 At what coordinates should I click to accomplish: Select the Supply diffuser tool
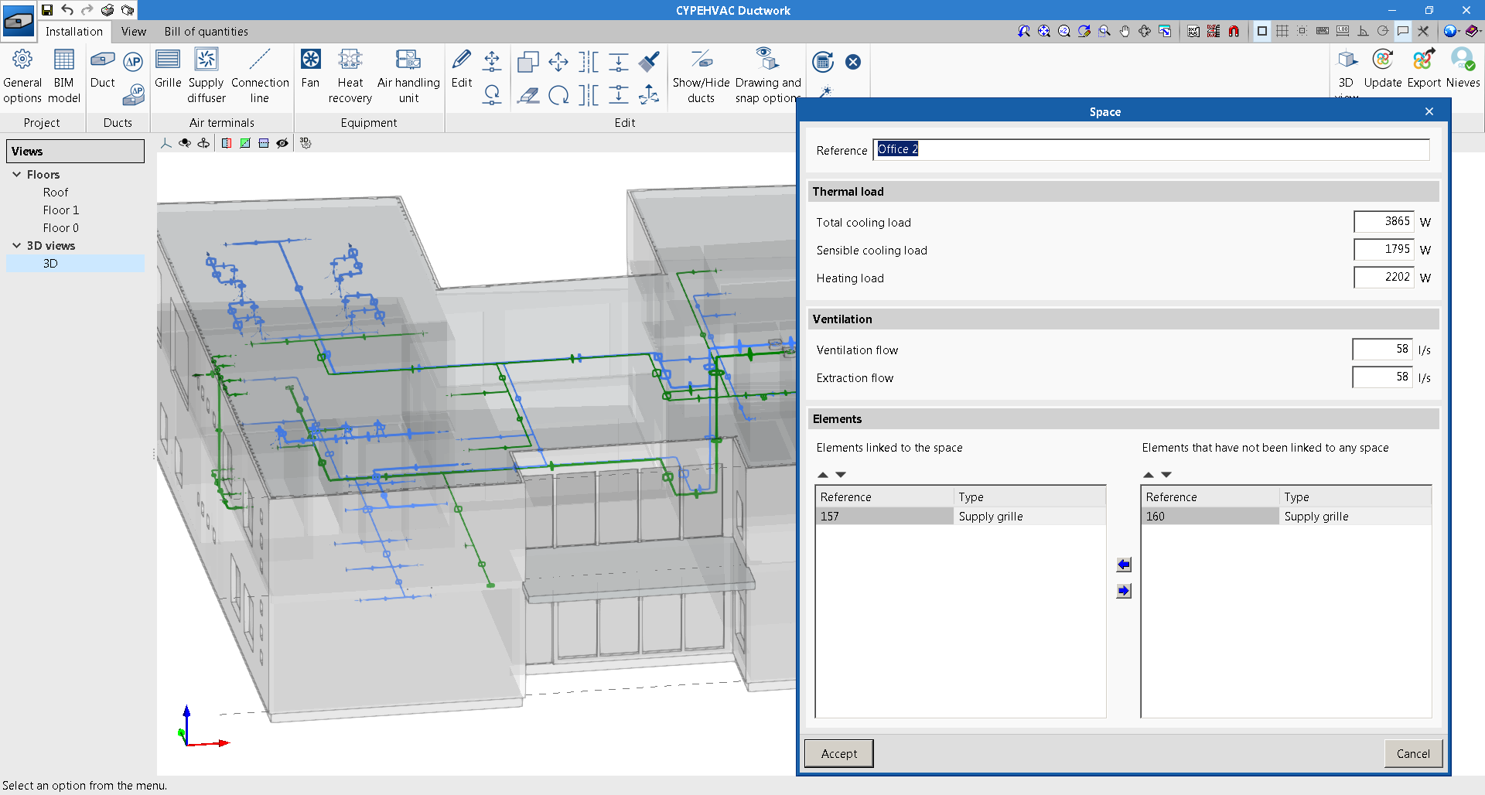pyautogui.click(x=207, y=76)
